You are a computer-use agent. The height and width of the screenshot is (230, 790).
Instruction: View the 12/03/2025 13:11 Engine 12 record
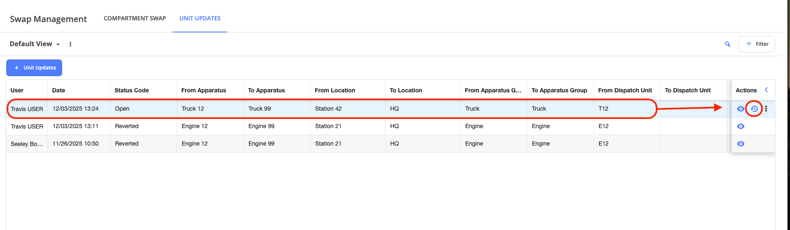point(741,126)
